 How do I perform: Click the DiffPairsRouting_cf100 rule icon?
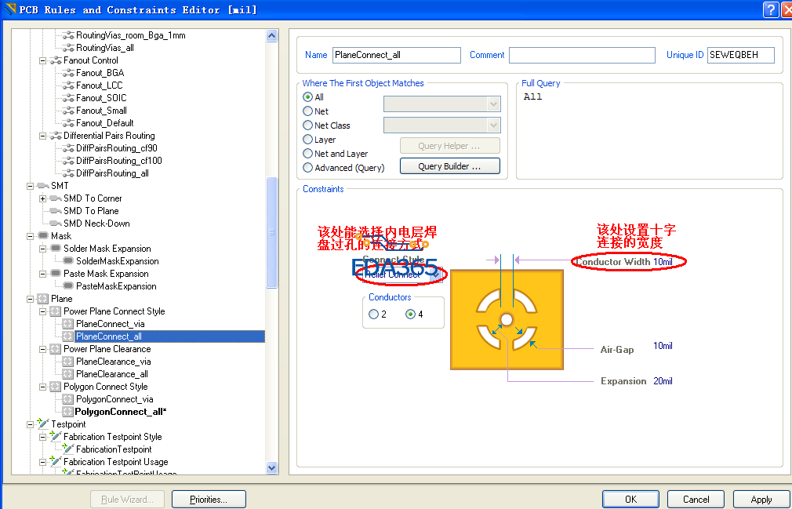click(68, 161)
